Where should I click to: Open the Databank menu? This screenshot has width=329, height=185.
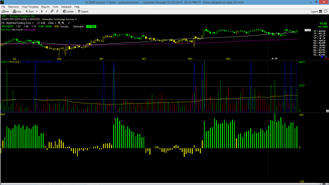pos(66,7)
